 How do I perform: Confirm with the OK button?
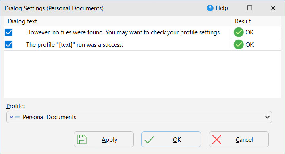click(x=171, y=139)
